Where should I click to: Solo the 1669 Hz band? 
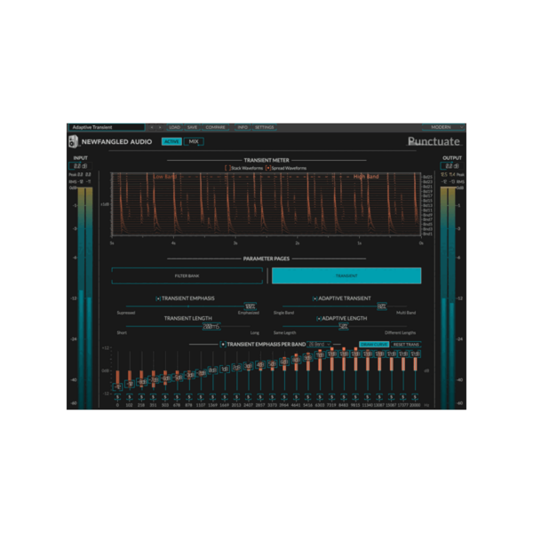point(225,397)
